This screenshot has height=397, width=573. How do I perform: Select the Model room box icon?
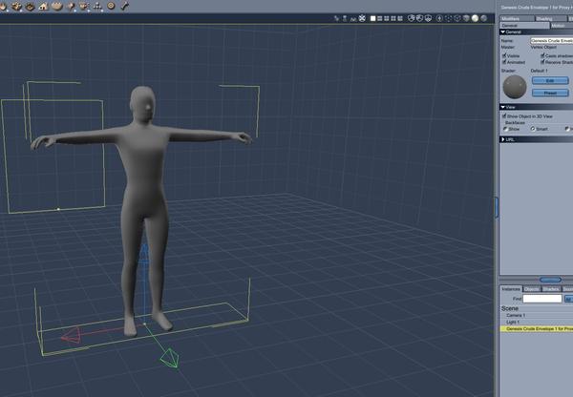click(17, 6)
